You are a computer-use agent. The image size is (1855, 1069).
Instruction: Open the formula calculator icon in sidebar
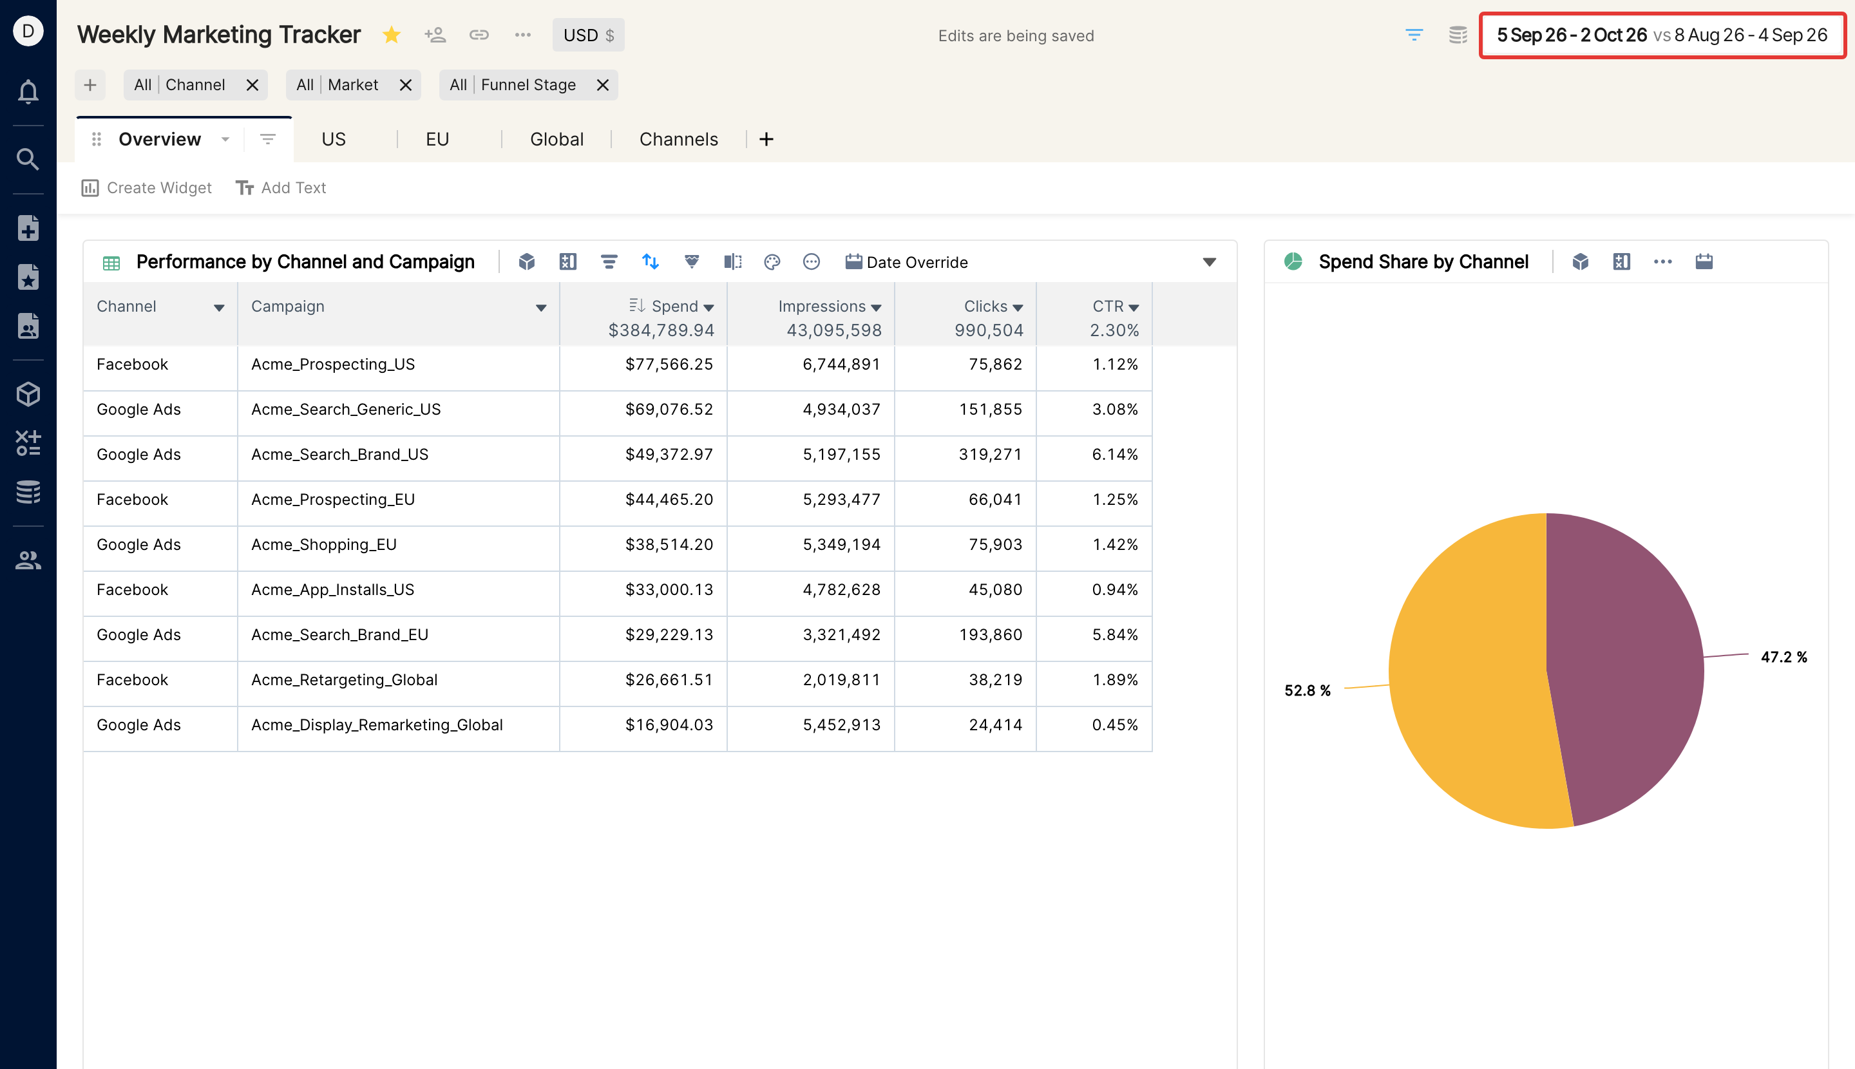pos(28,442)
